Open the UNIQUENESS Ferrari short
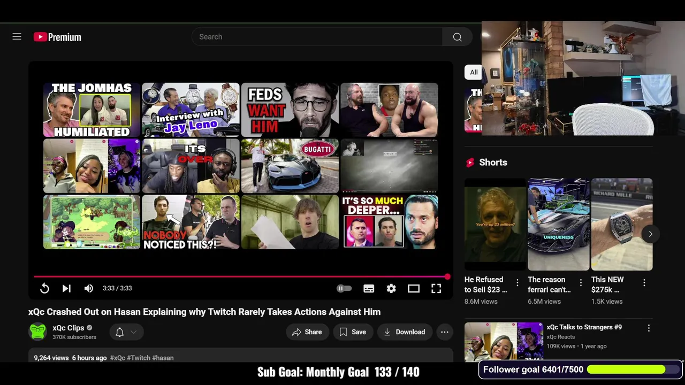Viewport: 685px width, 385px height. coord(559,225)
